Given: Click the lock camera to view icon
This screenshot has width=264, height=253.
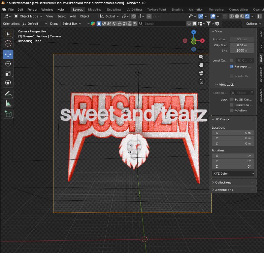Looking at the screenshot, I should point(201,82).
